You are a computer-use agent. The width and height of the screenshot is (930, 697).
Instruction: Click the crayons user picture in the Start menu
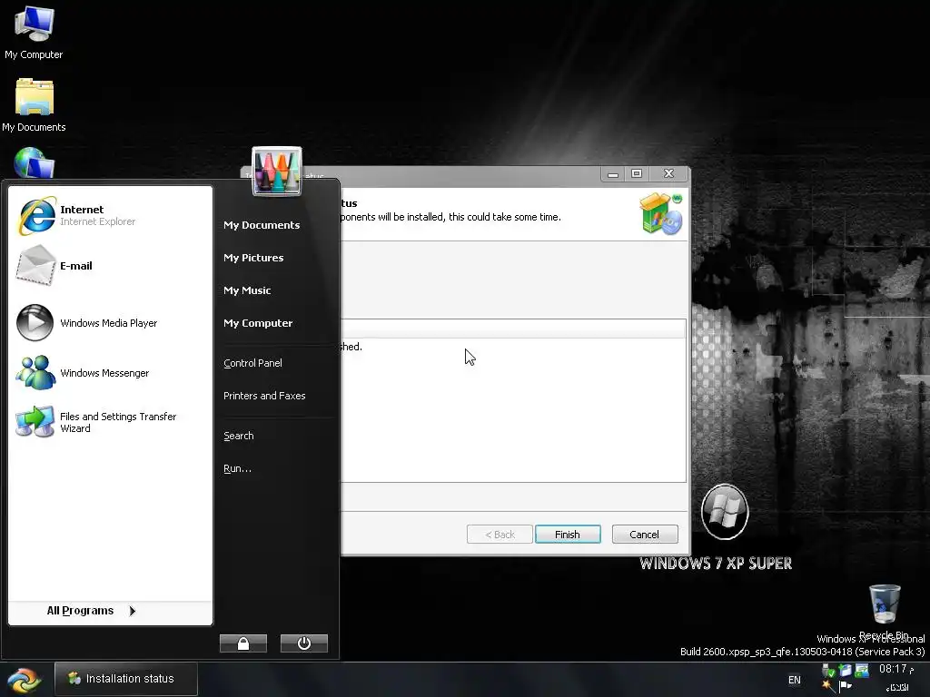click(x=277, y=172)
